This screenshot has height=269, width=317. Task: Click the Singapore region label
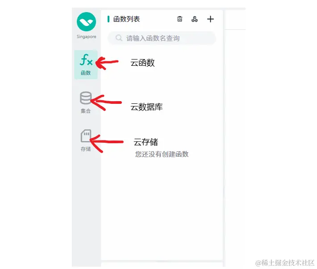coord(86,37)
